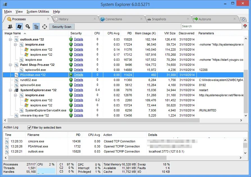Click green shield icon of Paint Shop Pro.exe
This screenshot has width=251, height=177.
tap(71, 65)
